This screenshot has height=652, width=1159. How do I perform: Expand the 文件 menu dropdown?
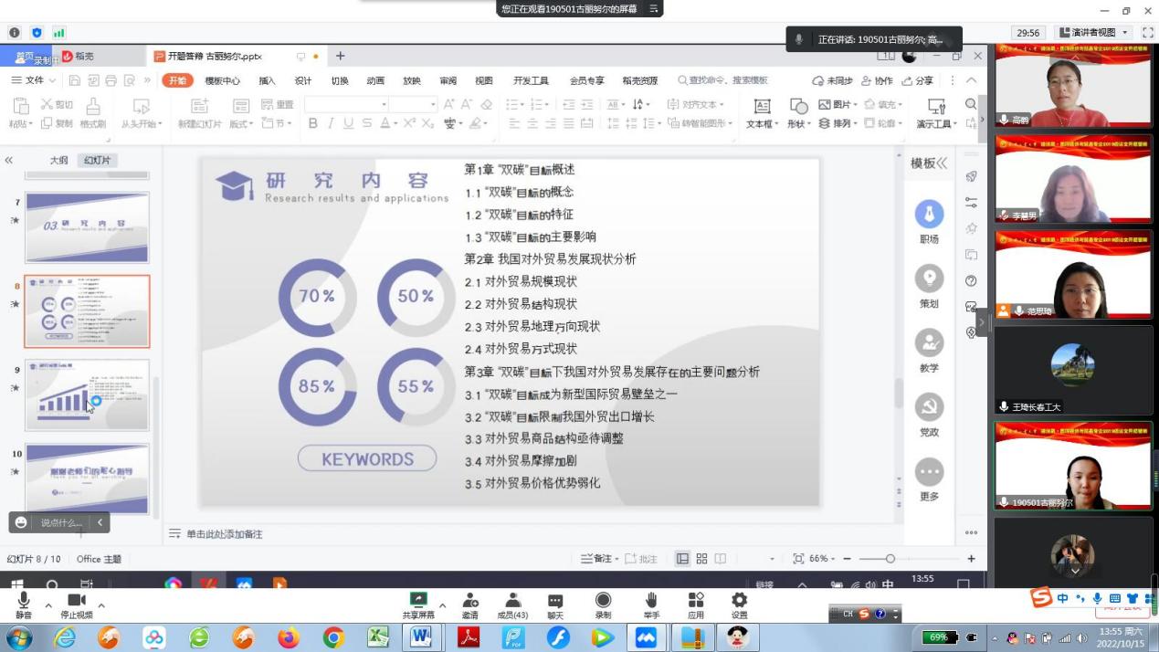[35, 80]
